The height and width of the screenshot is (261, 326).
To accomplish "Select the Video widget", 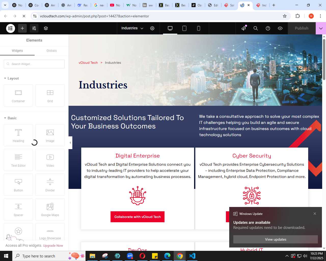I will pyautogui.click(x=50, y=160).
